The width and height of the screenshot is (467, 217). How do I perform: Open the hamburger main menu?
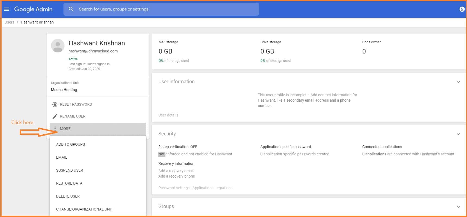pos(7,9)
